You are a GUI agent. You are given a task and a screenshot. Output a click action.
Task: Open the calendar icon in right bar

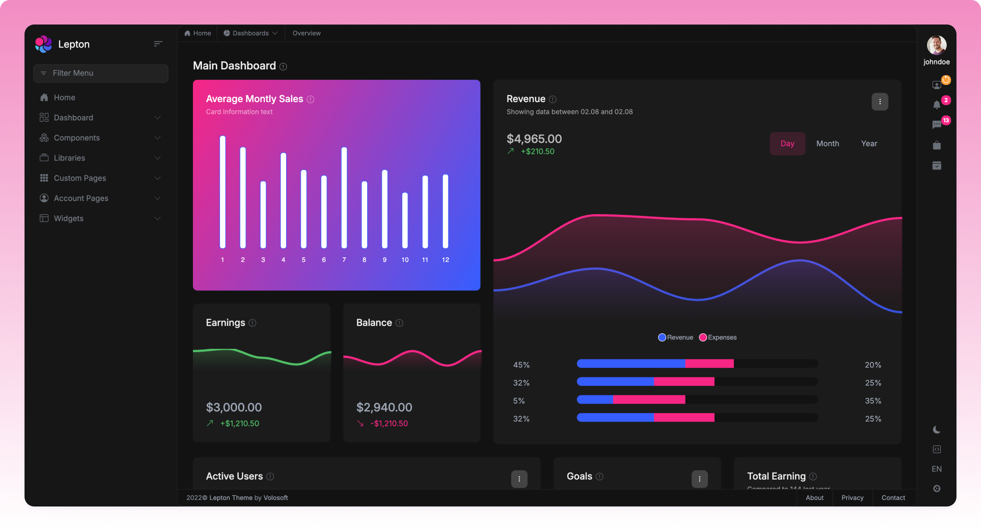936,165
